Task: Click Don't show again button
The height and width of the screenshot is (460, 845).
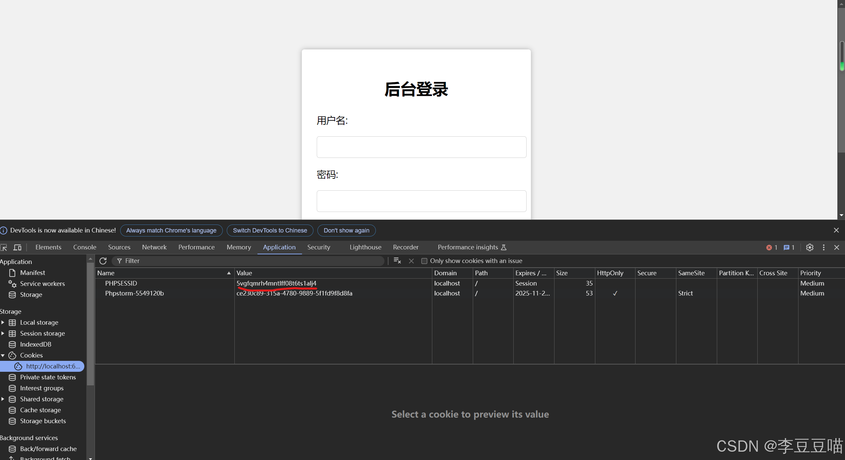Action: 346,230
